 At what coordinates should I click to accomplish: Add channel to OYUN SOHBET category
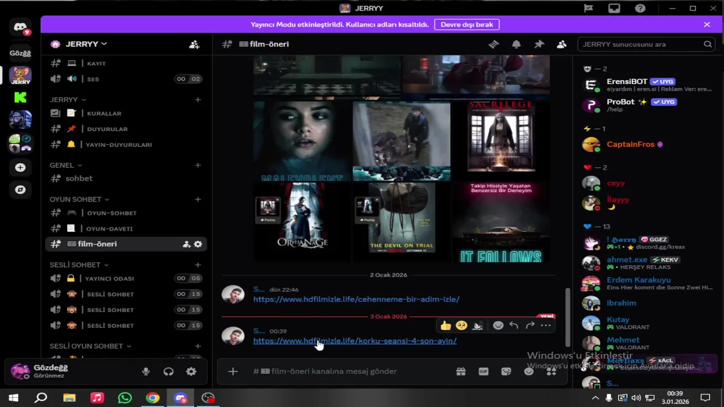point(198,199)
